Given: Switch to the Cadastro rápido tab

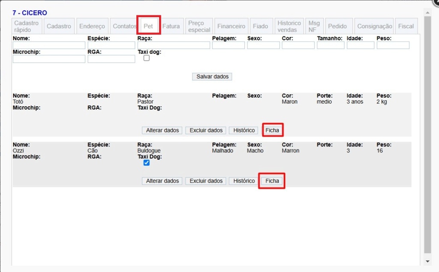Looking at the screenshot, I should [27, 26].
